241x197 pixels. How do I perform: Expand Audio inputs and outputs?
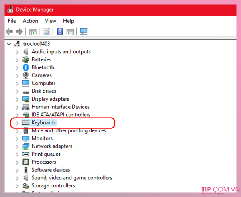[x=17, y=52]
